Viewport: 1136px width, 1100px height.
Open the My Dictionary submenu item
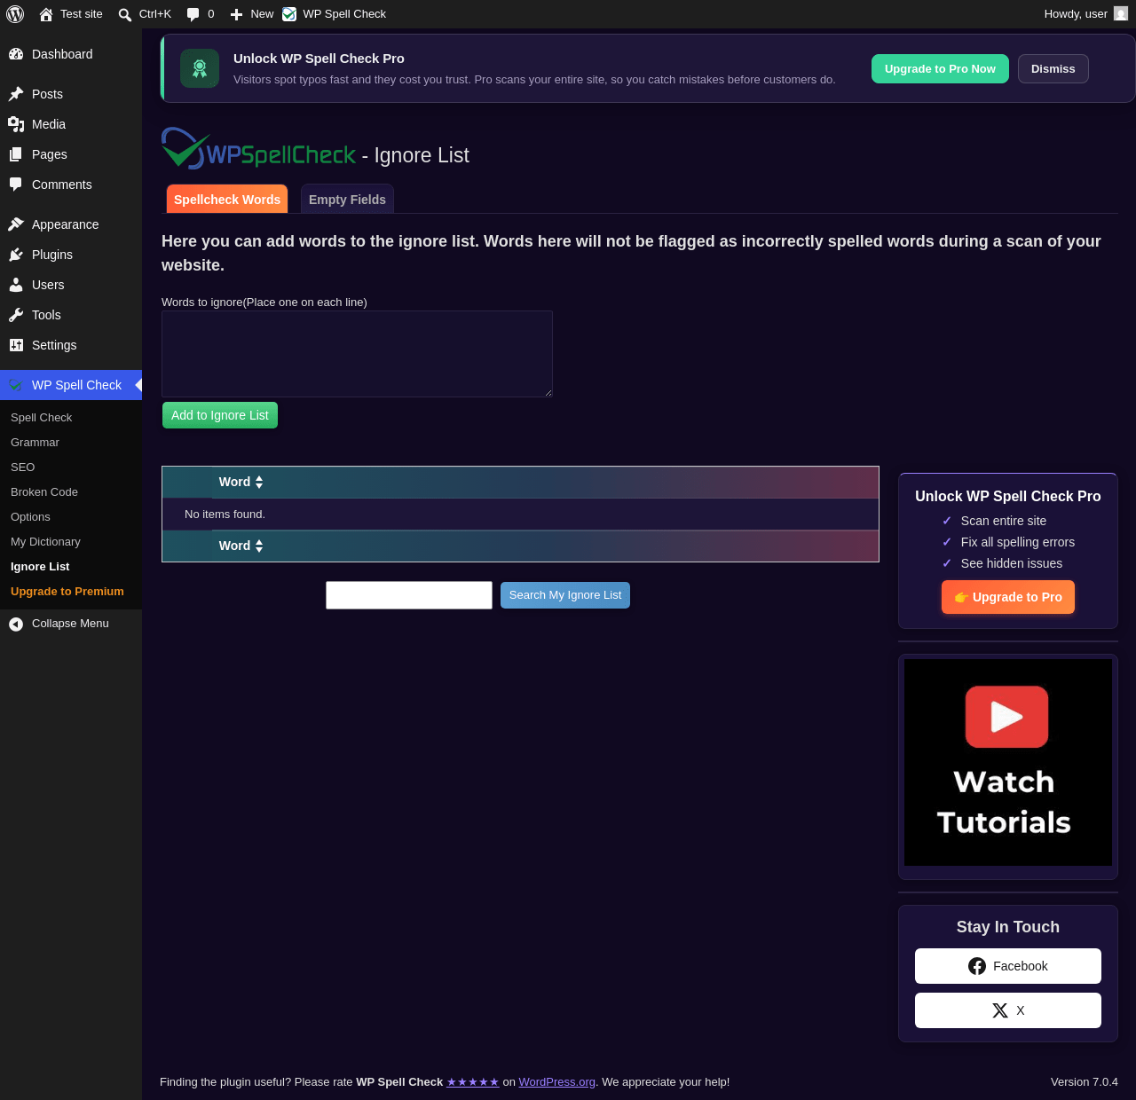(x=46, y=542)
